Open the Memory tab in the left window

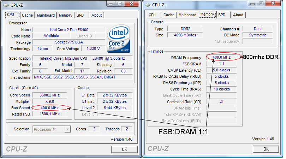(x=66, y=15)
